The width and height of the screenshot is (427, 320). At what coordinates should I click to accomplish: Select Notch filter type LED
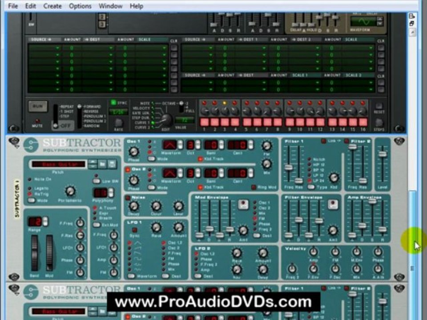click(x=310, y=159)
